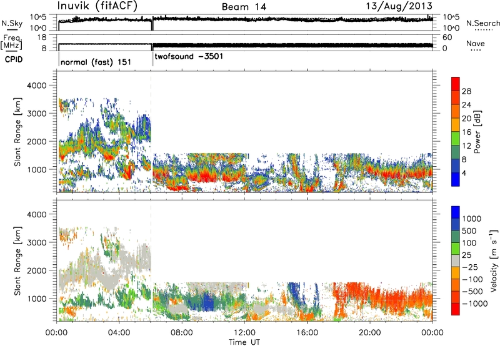
Task: Click the 'Freq. [MHz]' axis label
Action: (11, 42)
